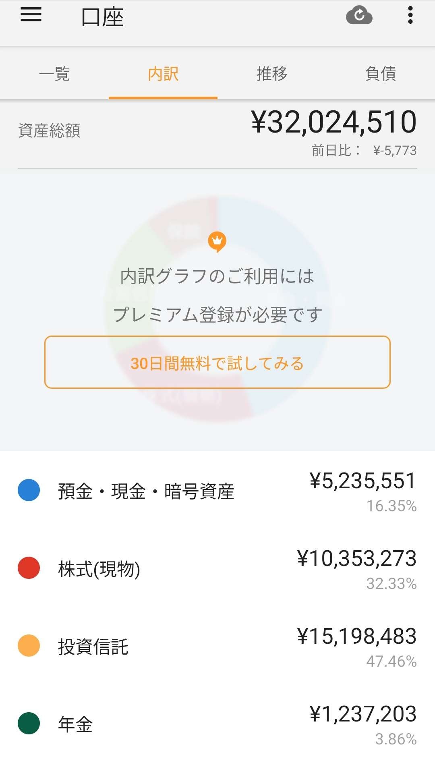Tap the cloud sync refresh icon
Viewport: 435px width, 767px height.
pos(359,16)
